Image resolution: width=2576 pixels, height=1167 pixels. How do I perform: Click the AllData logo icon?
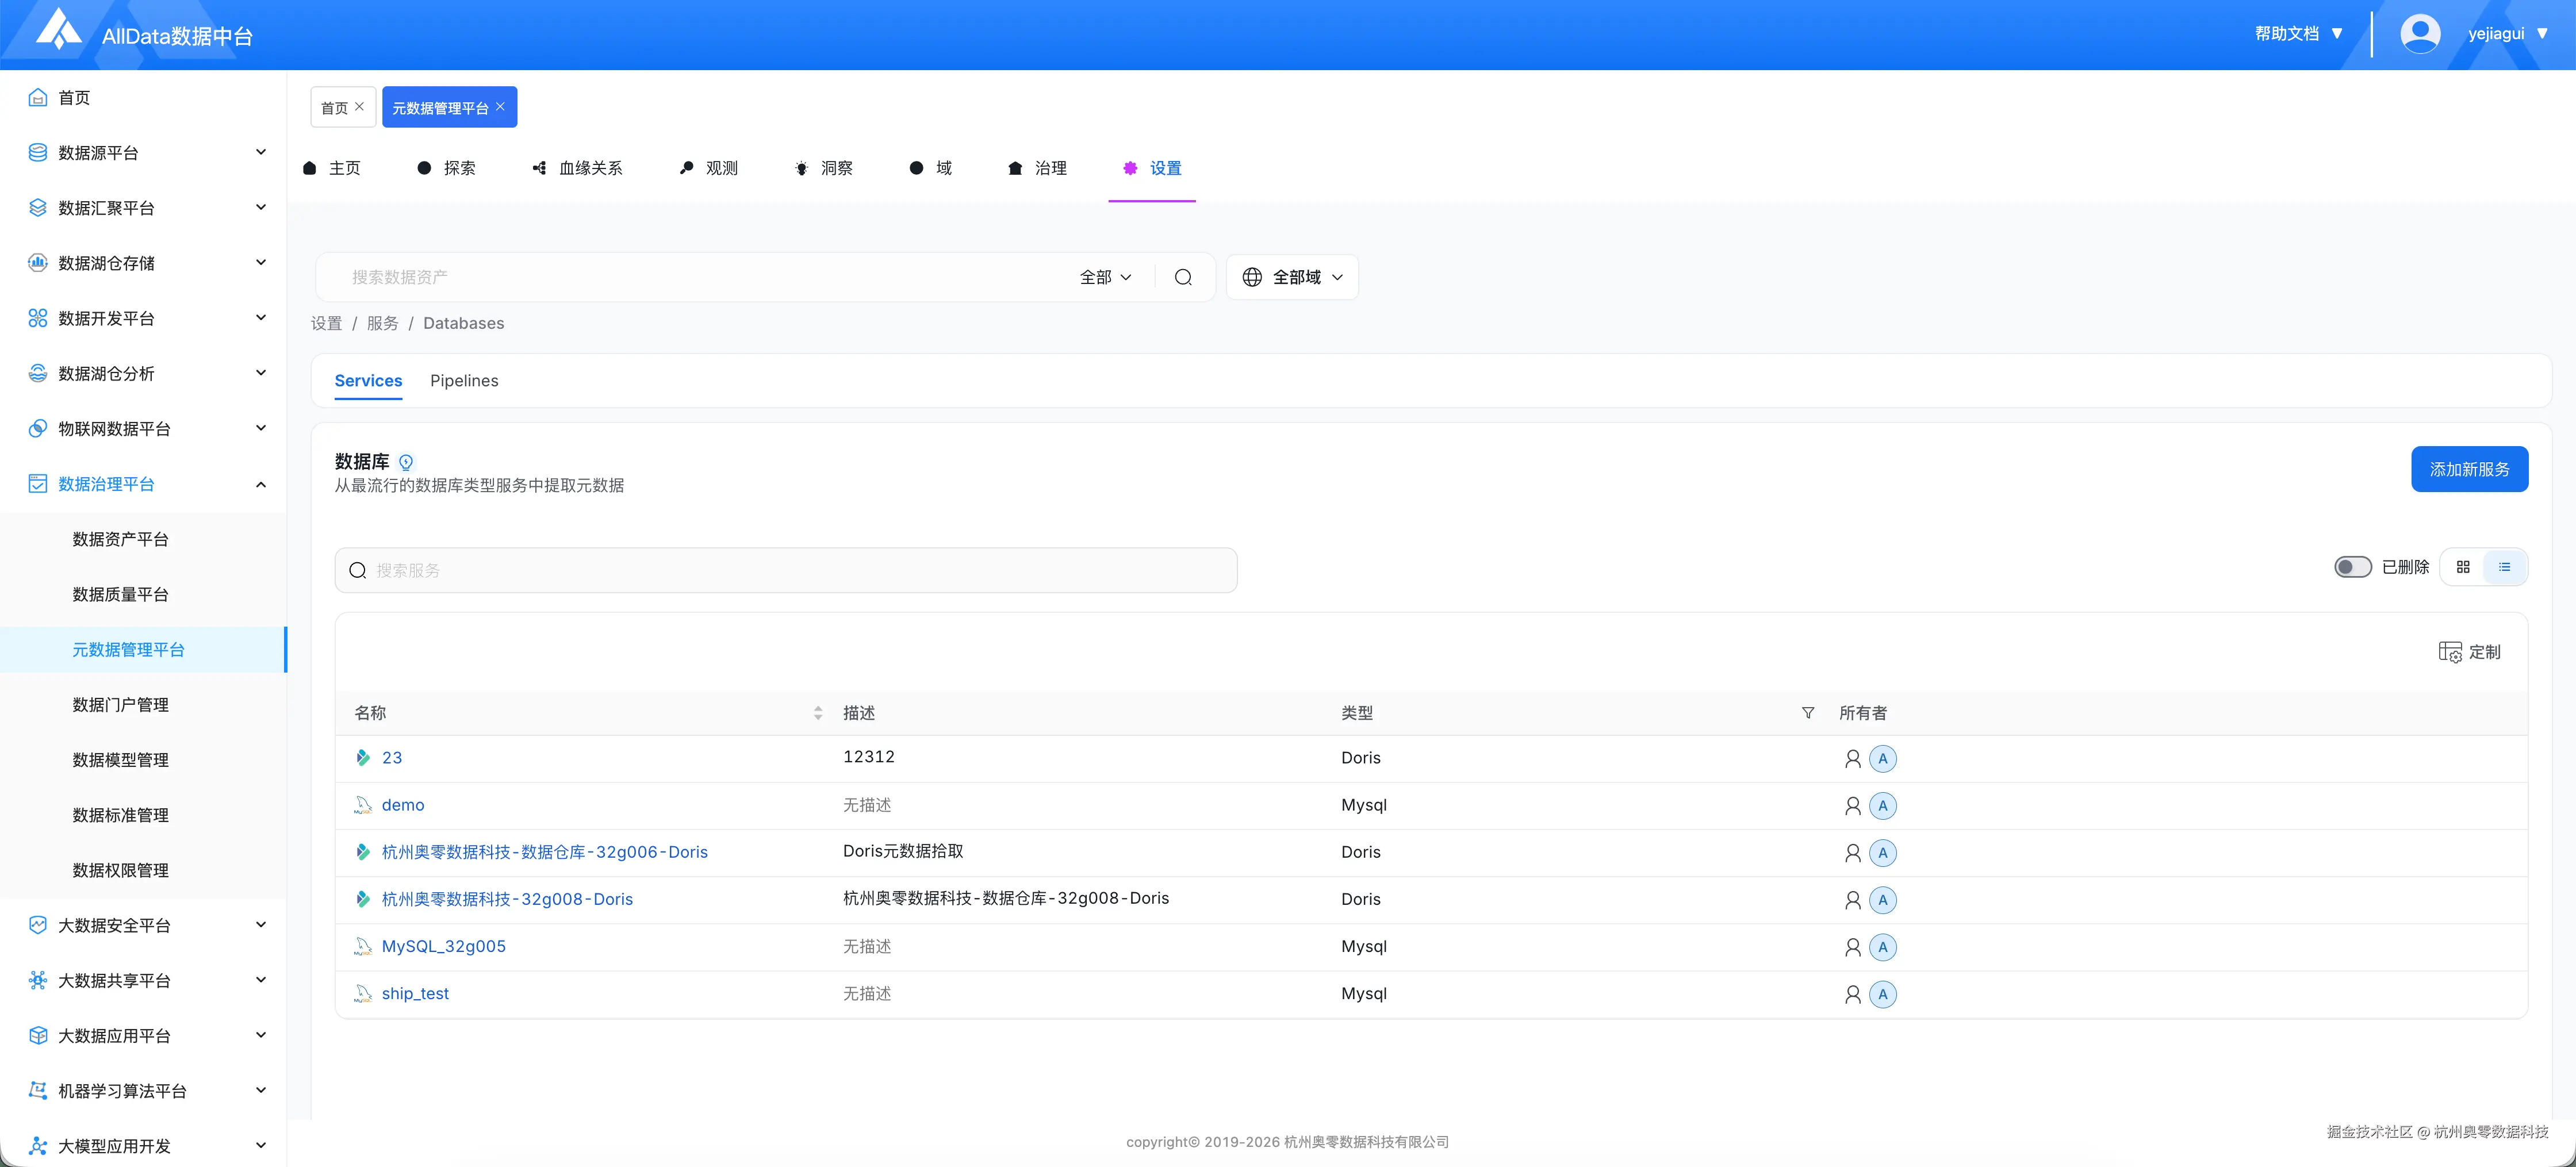(x=59, y=30)
